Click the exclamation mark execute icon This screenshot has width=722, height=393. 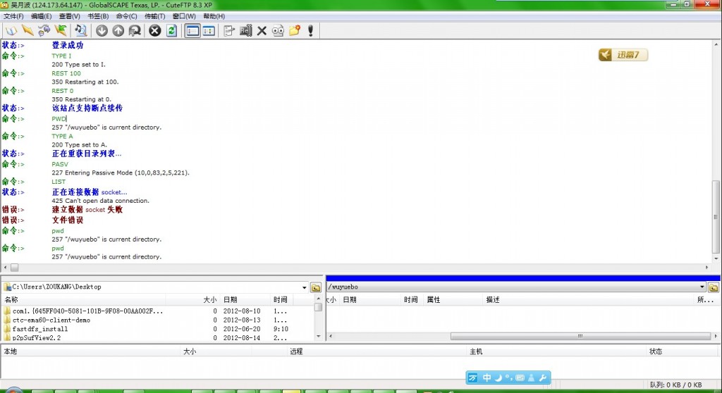(x=311, y=31)
